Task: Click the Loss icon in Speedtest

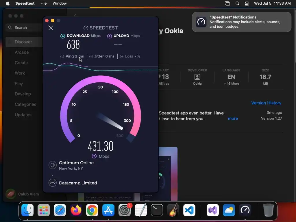Action: coord(122,56)
